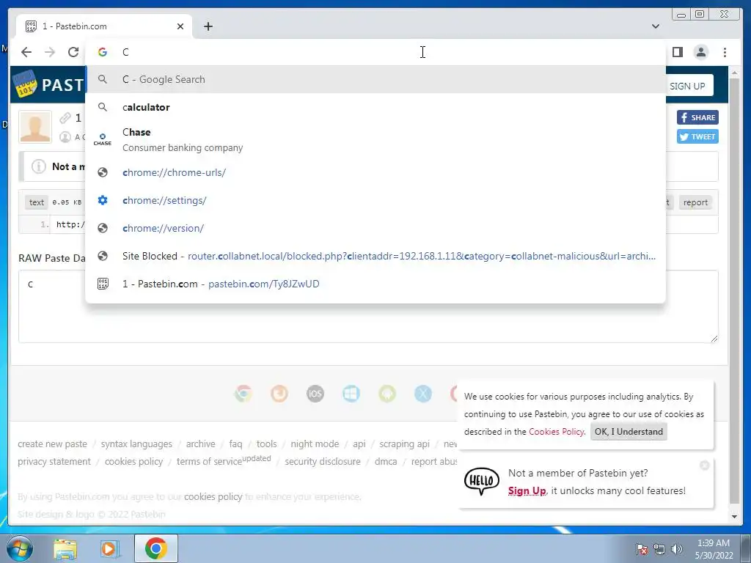Image resolution: width=751 pixels, height=563 pixels.
Task: Click the Windows platform icon
Action: pyautogui.click(x=351, y=394)
